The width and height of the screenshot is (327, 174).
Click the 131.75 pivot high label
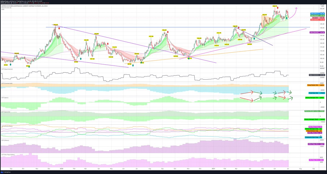click(x=219, y=33)
